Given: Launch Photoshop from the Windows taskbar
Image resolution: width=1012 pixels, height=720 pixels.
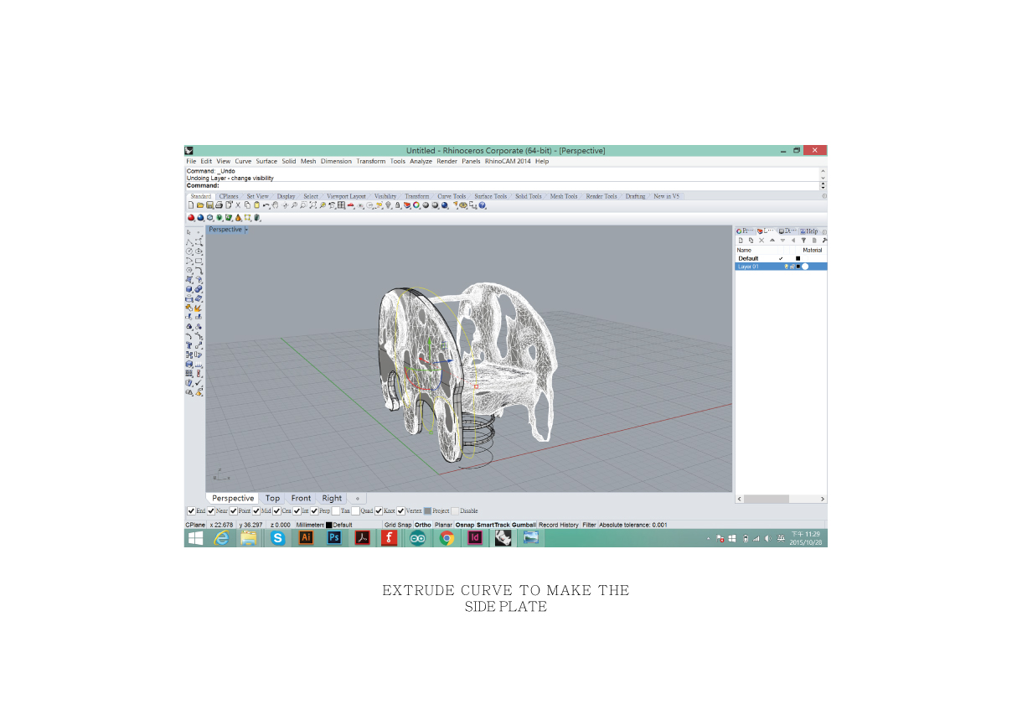Looking at the screenshot, I should coord(334,537).
